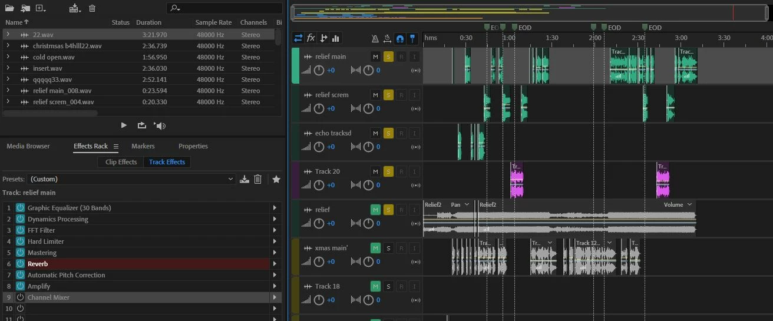Arm relief main track for record
The width and height of the screenshot is (773, 321).
point(401,57)
